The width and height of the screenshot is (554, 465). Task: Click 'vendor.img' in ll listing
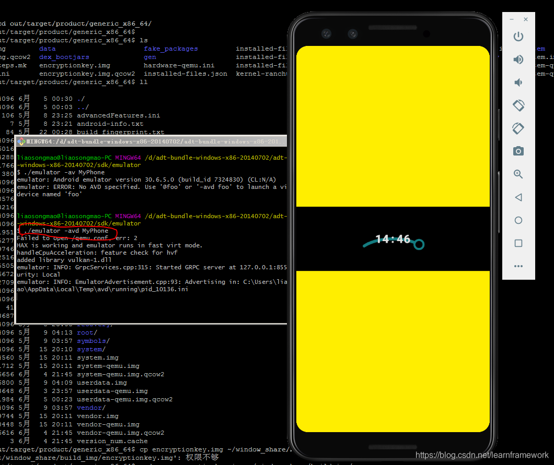(98, 416)
